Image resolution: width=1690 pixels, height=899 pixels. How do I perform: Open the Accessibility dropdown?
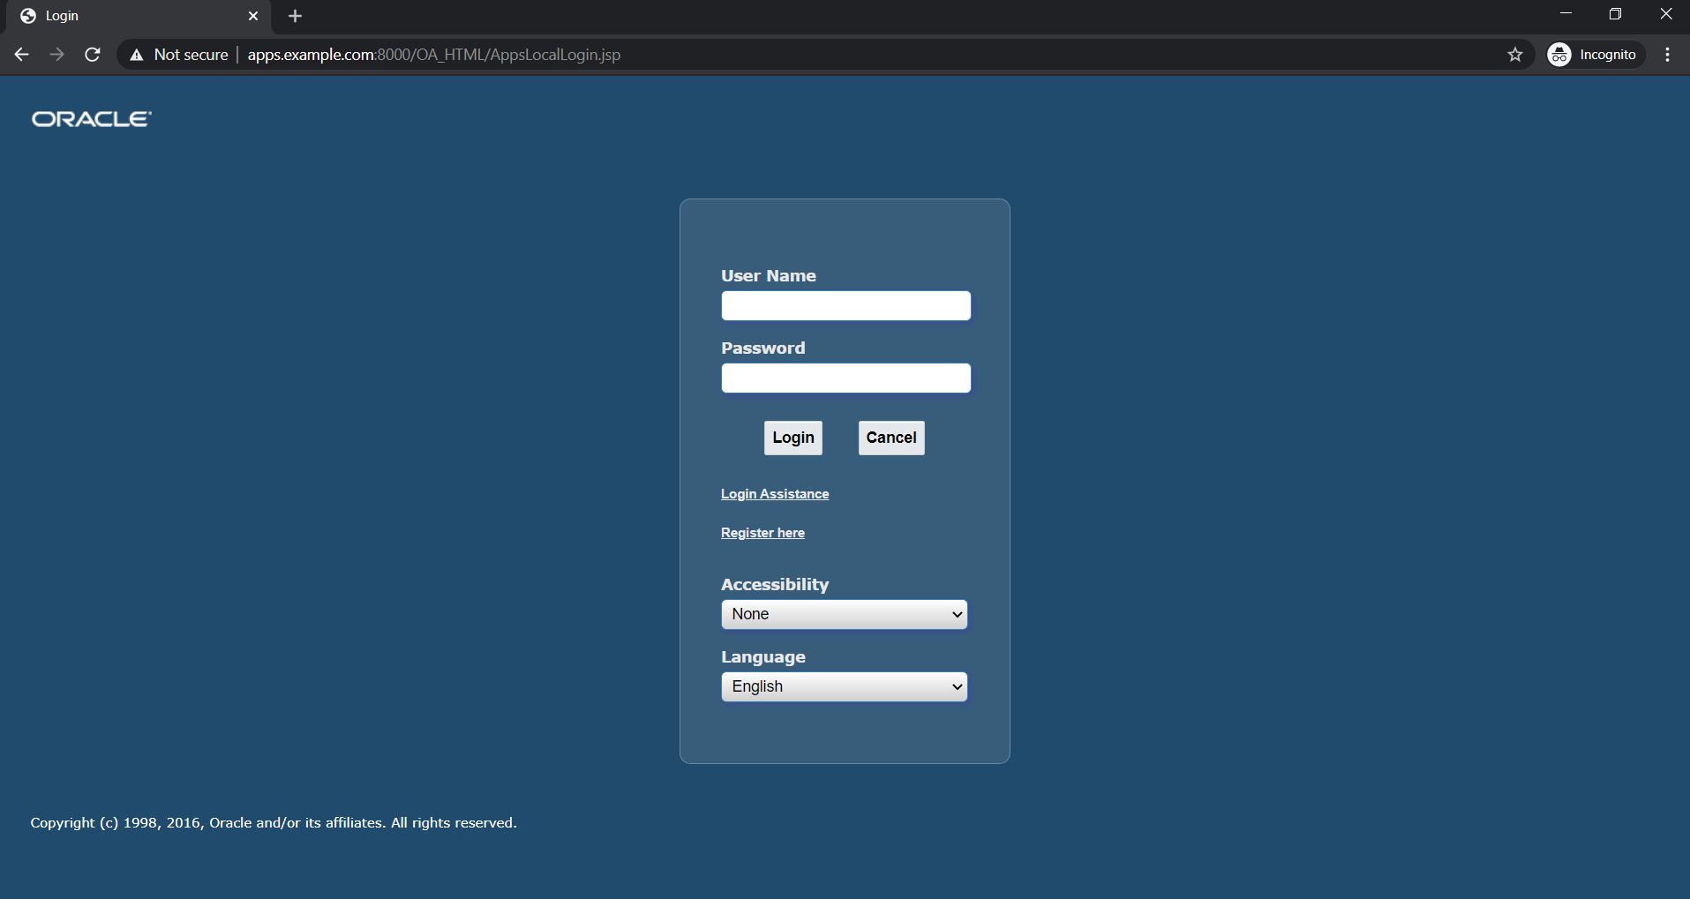844,614
